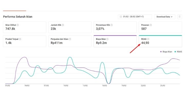
Task: Toggle the Biaya Iklan metric card
Action: point(115,41)
